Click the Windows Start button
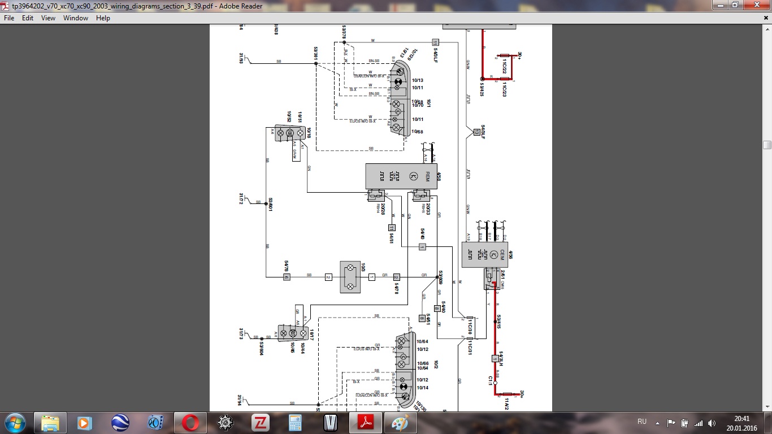The width and height of the screenshot is (772, 434). coord(14,423)
